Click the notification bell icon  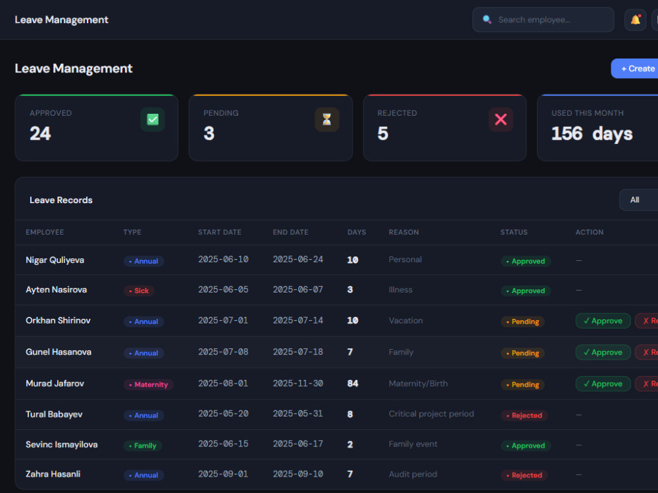636,20
